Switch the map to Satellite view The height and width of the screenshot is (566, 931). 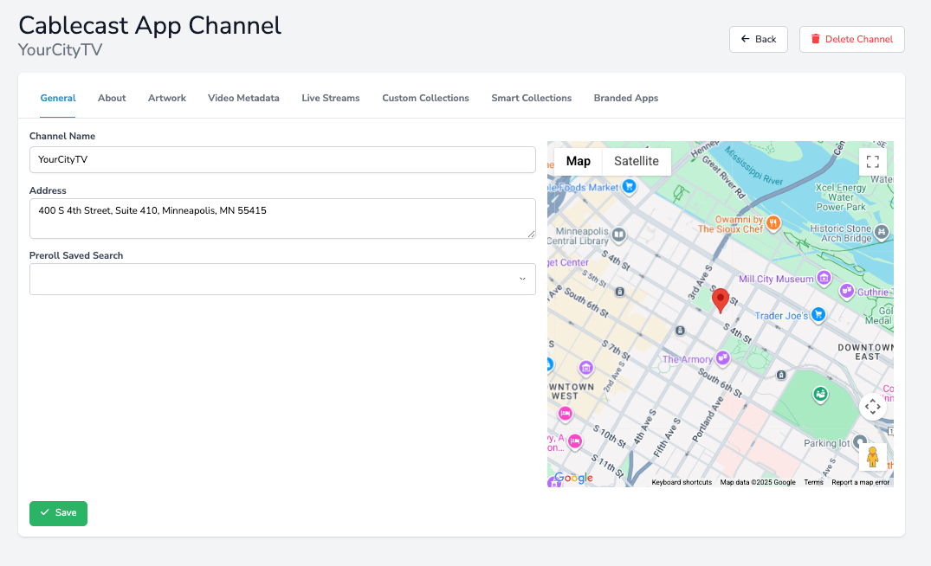(x=637, y=161)
